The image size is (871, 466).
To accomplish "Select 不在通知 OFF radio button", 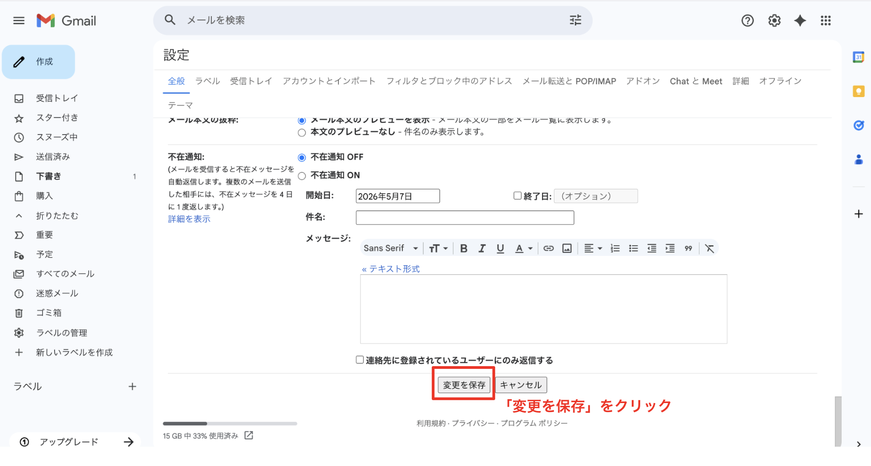I will (x=302, y=157).
